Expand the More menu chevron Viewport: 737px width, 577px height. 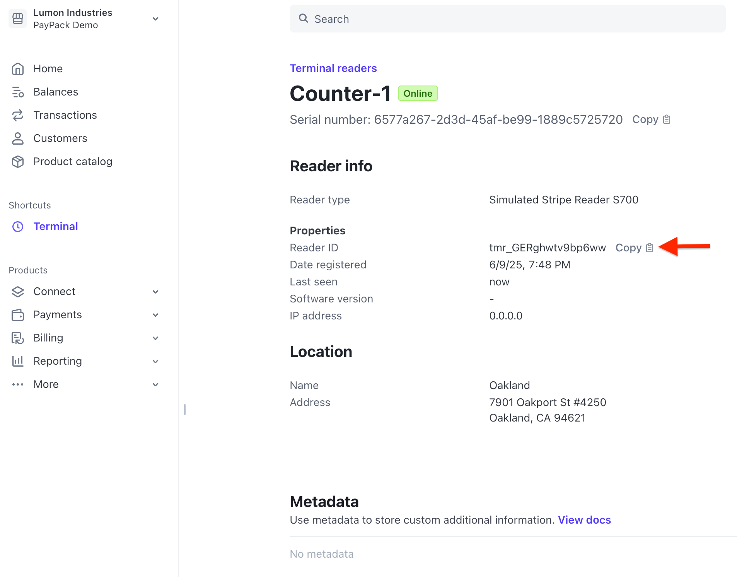coord(155,384)
